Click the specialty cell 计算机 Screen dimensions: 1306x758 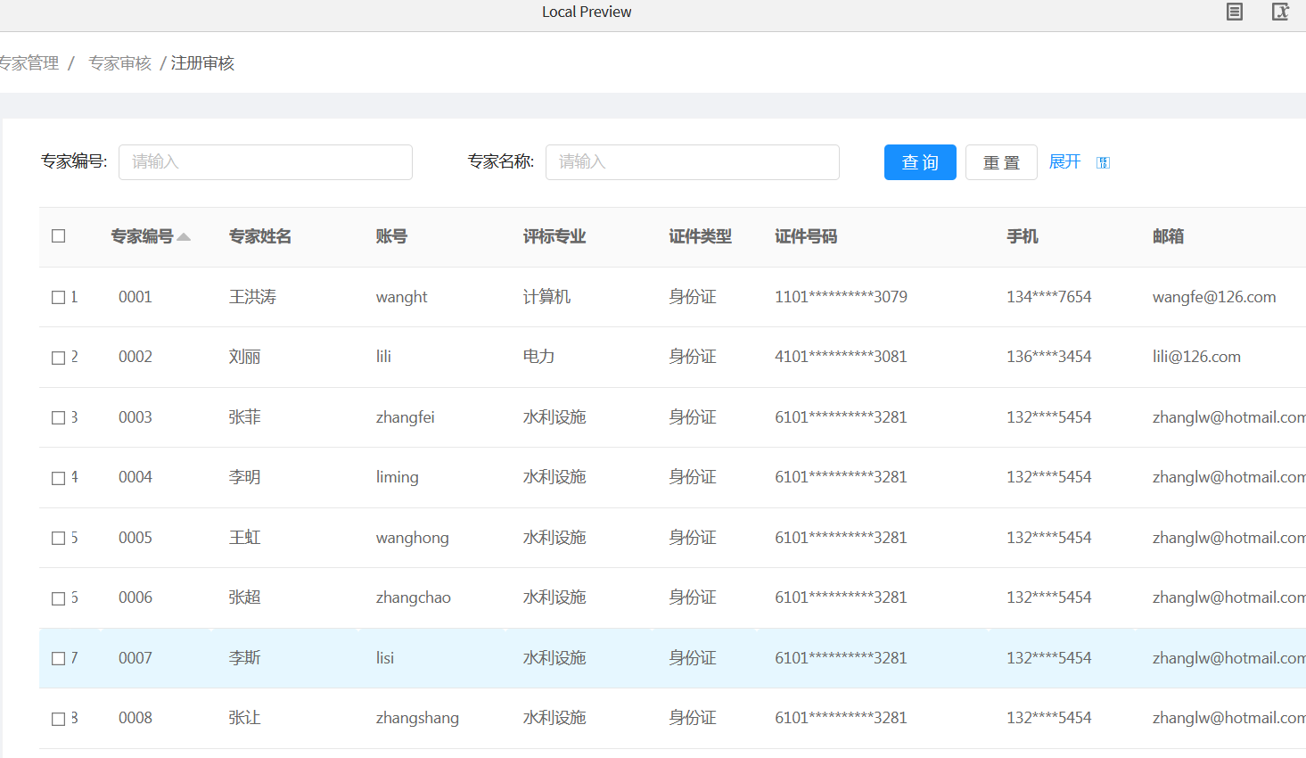coord(546,297)
